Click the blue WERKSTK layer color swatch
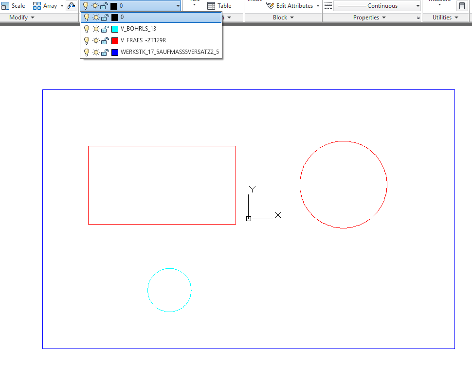The image size is (472, 366). 115,52
